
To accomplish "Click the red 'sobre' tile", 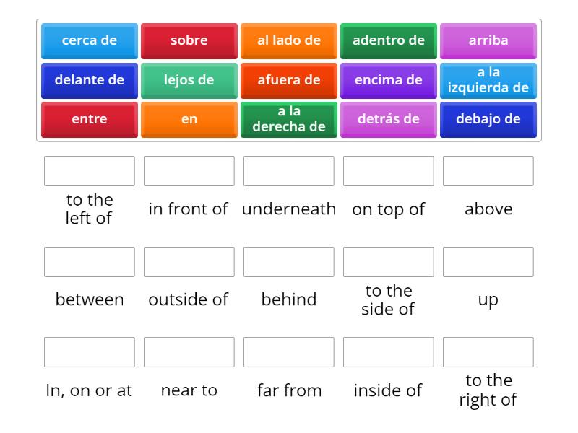I will point(189,40).
